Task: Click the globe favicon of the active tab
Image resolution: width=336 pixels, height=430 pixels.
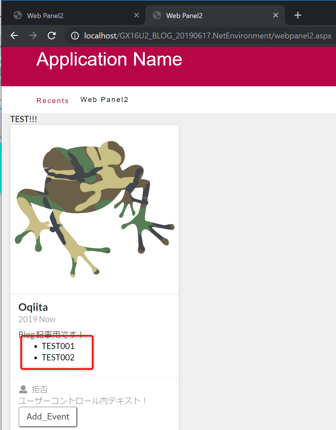Action: click(x=157, y=15)
